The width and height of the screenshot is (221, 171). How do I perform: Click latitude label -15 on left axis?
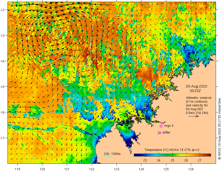point(3,87)
